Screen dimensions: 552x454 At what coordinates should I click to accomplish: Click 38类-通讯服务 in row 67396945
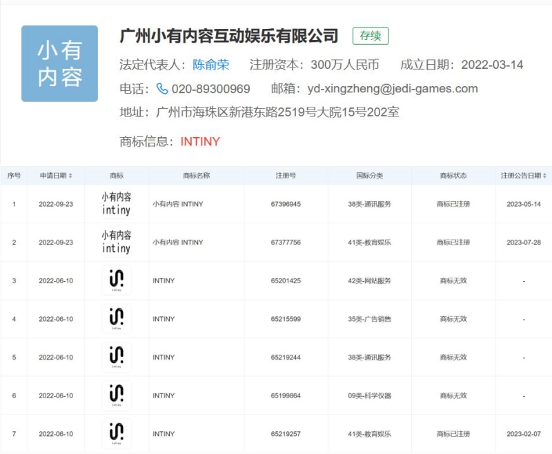(369, 204)
